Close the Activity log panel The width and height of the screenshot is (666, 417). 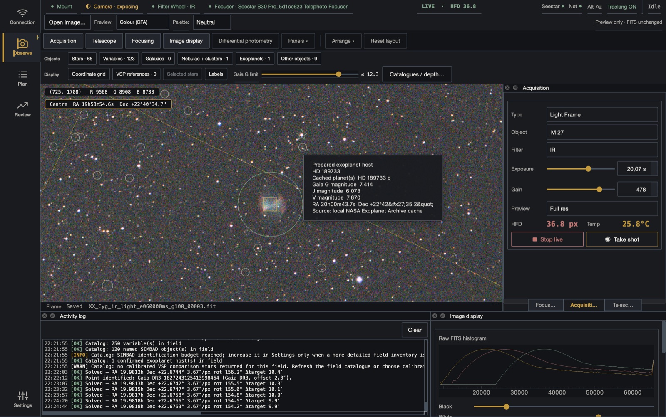(45, 316)
